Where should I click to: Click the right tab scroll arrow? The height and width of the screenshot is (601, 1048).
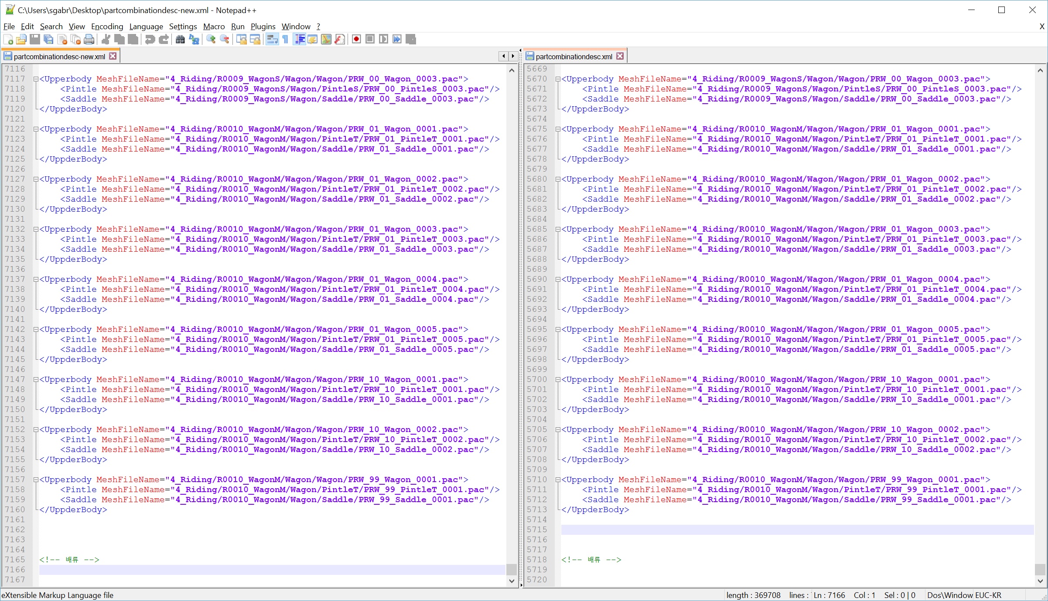coord(513,56)
